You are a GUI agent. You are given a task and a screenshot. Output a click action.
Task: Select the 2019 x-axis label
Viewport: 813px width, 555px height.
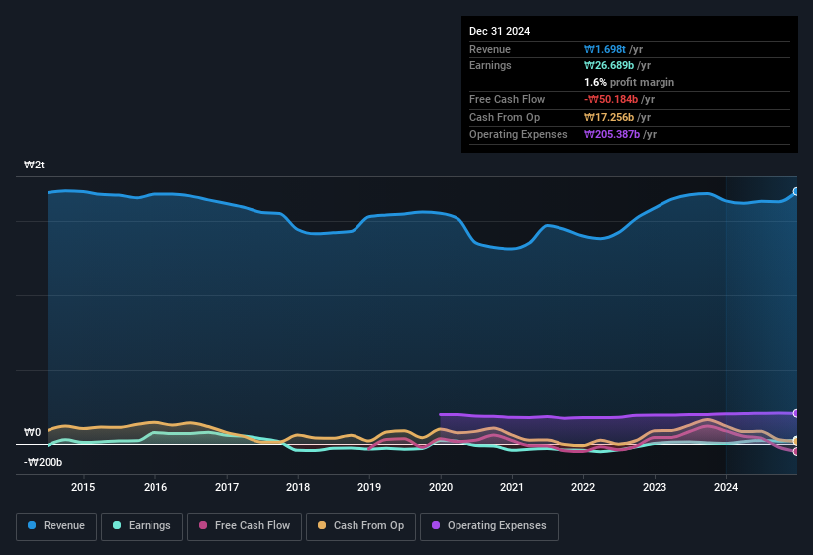[x=369, y=487]
